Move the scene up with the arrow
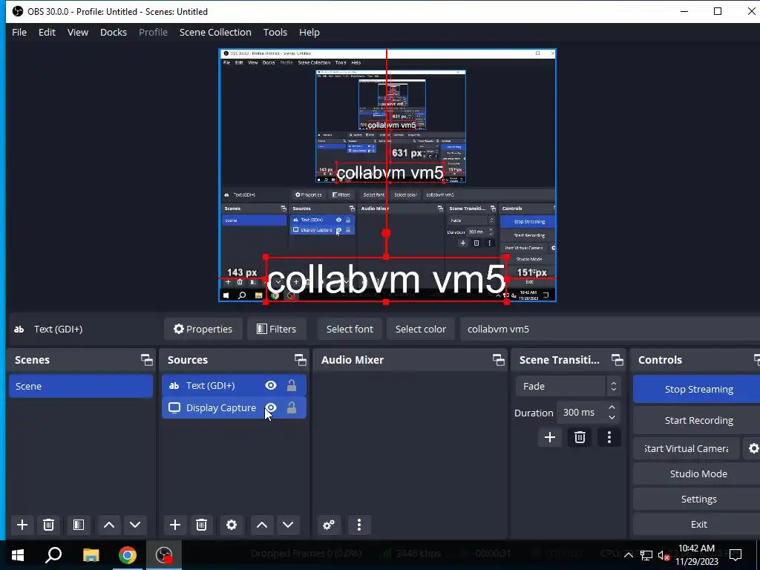Viewport: 760px width, 570px height. (x=109, y=525)
